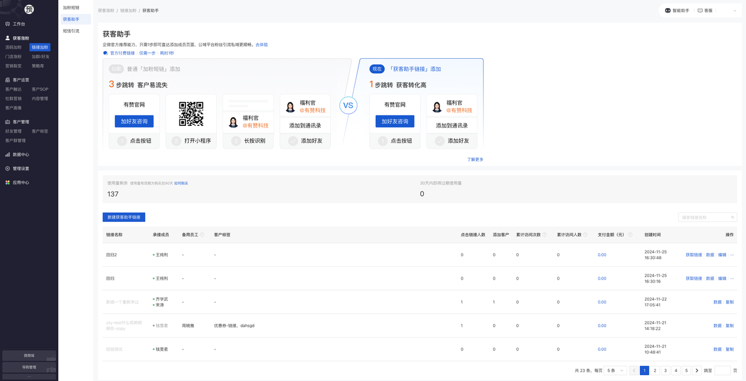The image size is (746, 381).
Task: Click the QR code image in 打开小程序 card
Action: [x=191, y=114]
